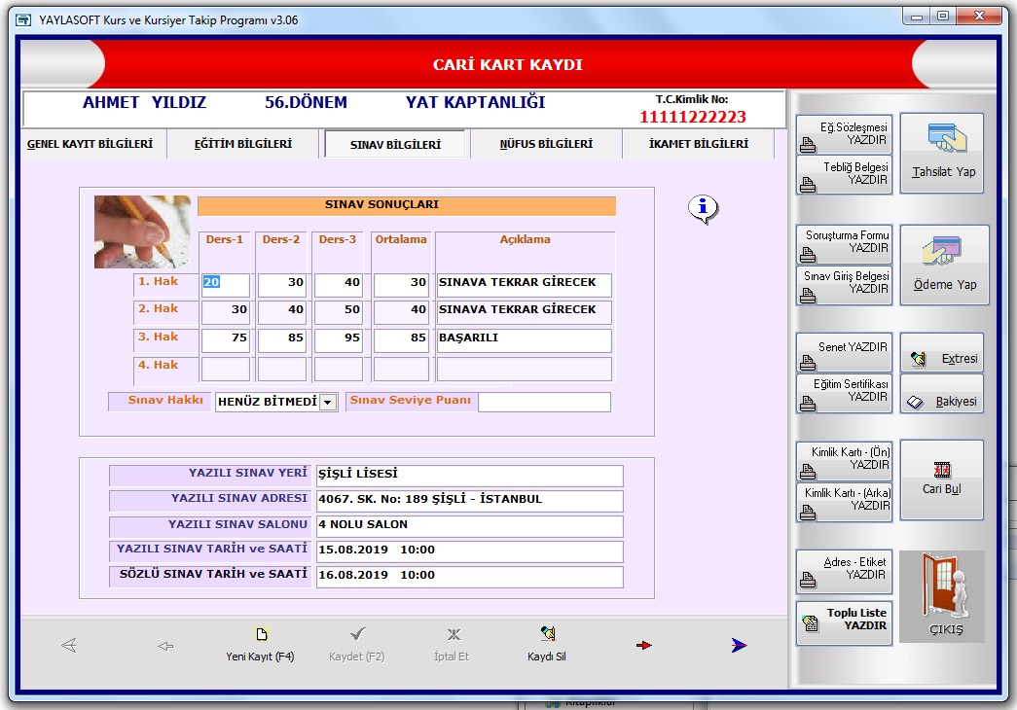
Task: Click the 1. Hak Ders-1 field showing 20
Action: (226, 283)
